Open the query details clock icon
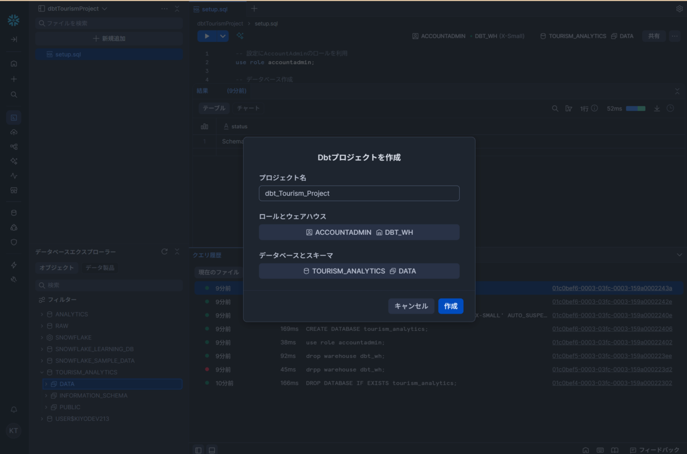687x454 pixels. [670, 108]
